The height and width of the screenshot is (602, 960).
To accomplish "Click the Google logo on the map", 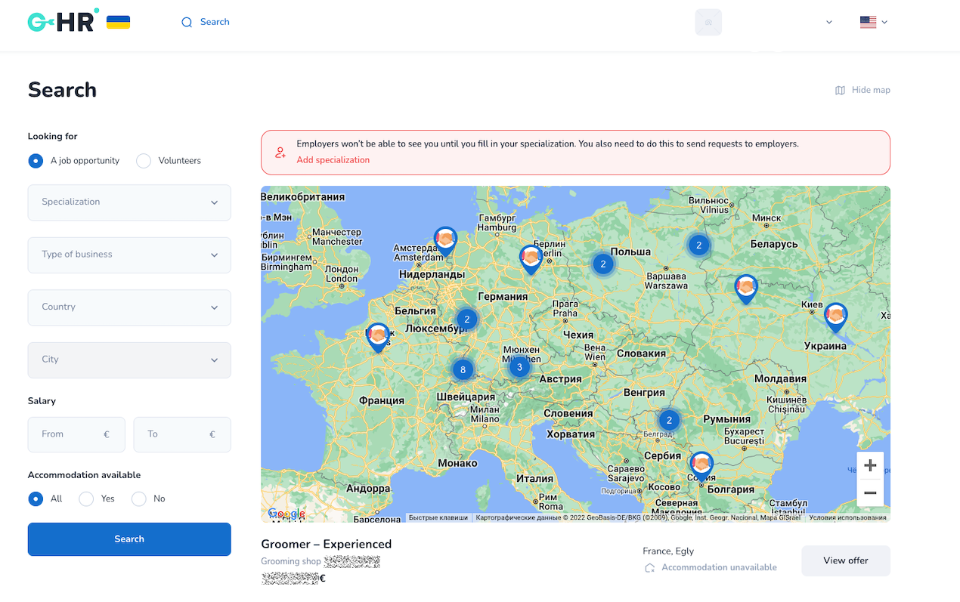I will click(x=286, y=514).
